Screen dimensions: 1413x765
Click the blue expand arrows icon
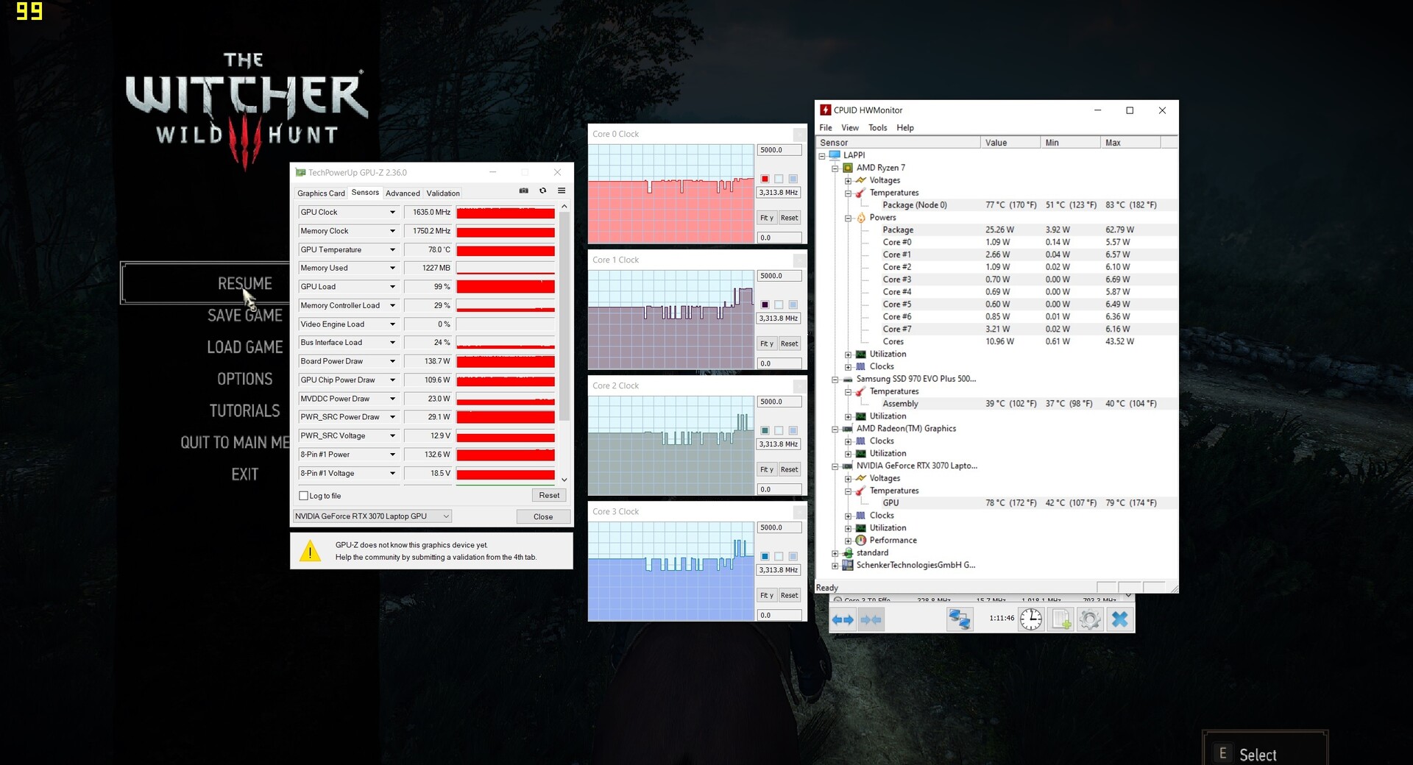[x=843, y=620]
